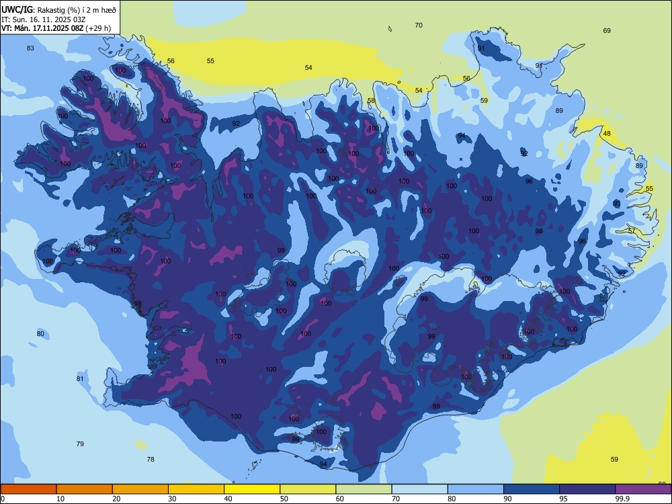Click the value 48 in the yellow east area

click(607, 133)
